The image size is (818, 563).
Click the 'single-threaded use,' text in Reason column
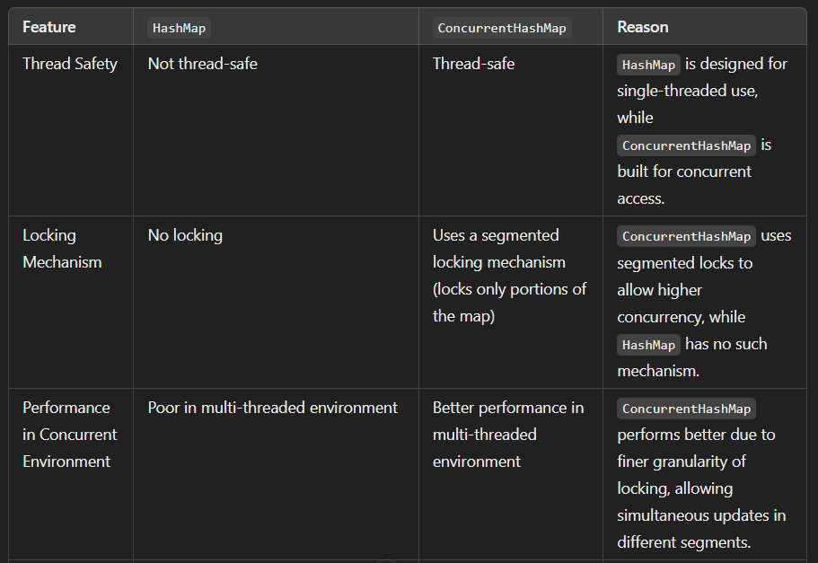688,91
